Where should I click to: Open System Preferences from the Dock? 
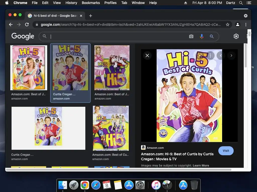(140, 185)
